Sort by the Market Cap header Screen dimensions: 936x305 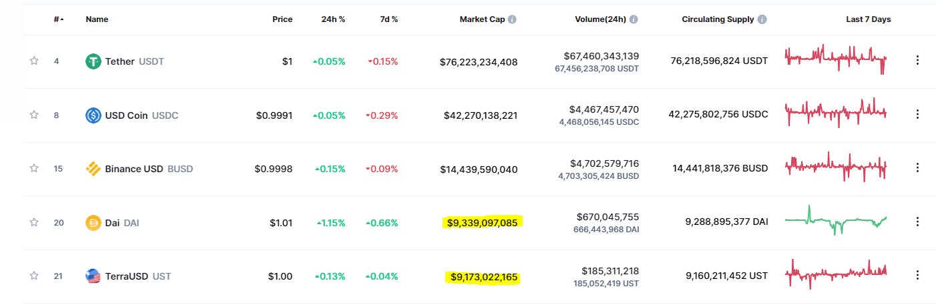coord(482,19)
